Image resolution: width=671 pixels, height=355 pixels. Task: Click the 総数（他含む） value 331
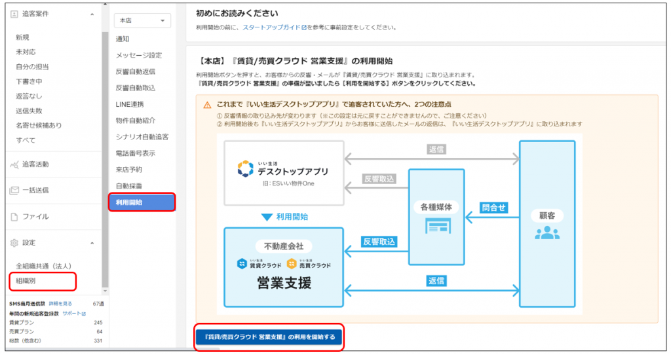(x=98, y=341)
